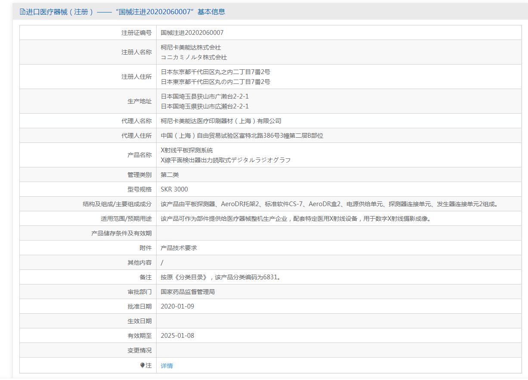Select Japanese product name X線平面検出器出力読取式デジタルラジオグラフ
Screen dimensions: 528x380
tap(226, 160)
